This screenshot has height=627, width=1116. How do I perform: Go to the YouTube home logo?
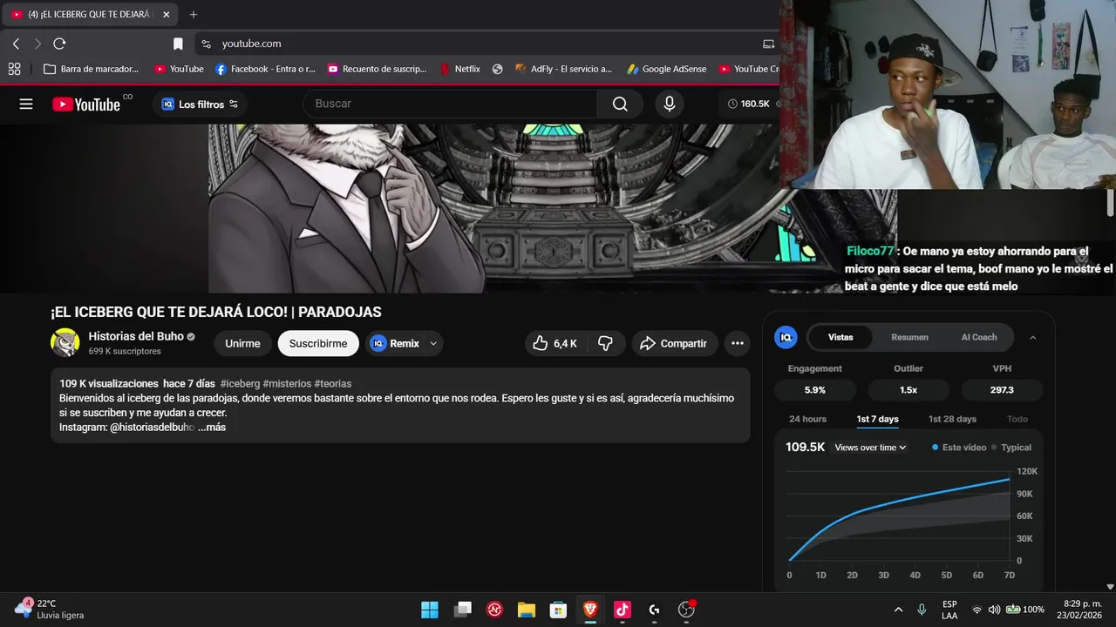[86, 104]
